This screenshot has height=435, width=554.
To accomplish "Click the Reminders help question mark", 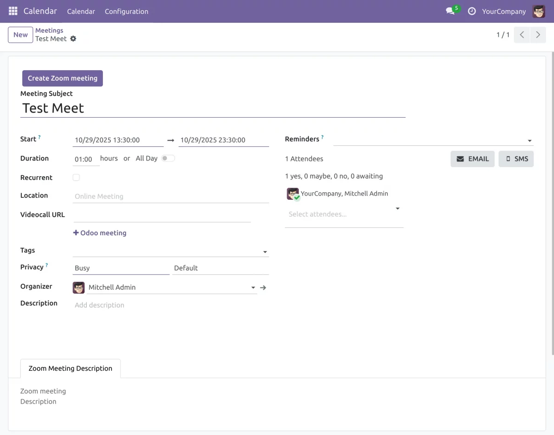I will pyautogui.click(x=322, y=137).
